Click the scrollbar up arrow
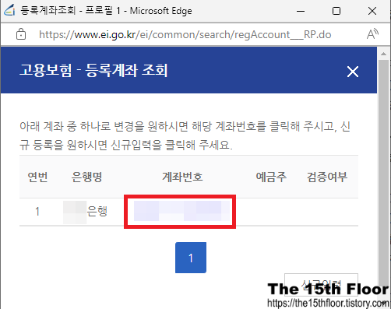 click(383, 54)
